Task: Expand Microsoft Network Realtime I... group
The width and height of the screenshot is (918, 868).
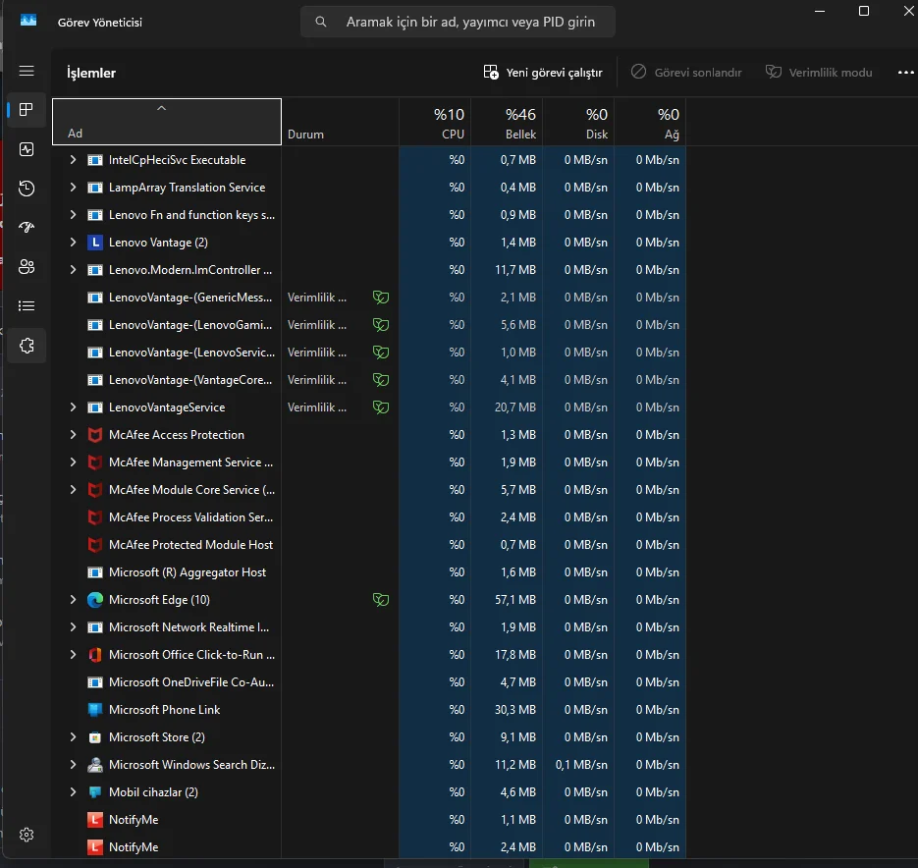Action: (73, 627)
